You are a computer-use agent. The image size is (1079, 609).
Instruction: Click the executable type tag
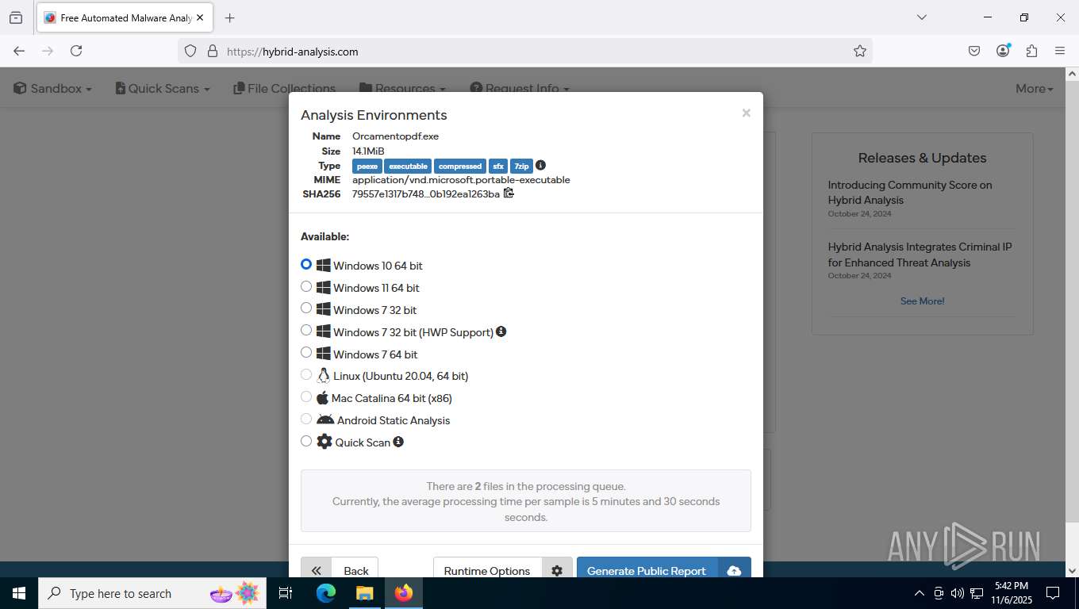(409, 166)
